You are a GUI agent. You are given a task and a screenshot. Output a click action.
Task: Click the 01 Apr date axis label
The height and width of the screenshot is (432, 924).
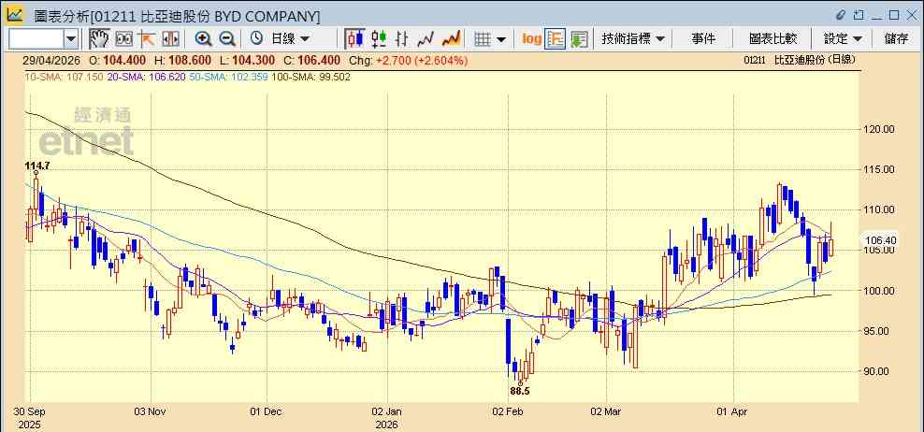pos(734,411)
